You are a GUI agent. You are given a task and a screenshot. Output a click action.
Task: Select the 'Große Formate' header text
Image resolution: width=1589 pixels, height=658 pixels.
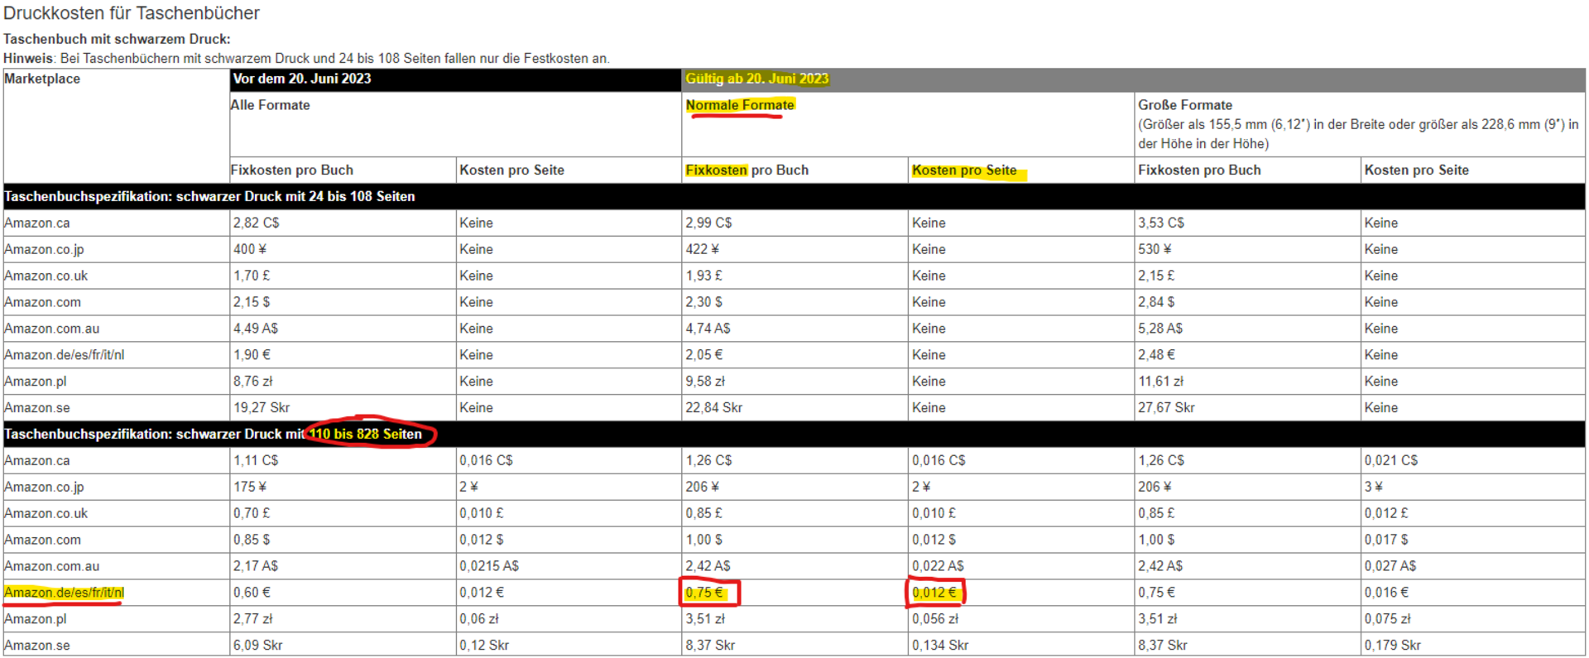tap(1185, 105)
